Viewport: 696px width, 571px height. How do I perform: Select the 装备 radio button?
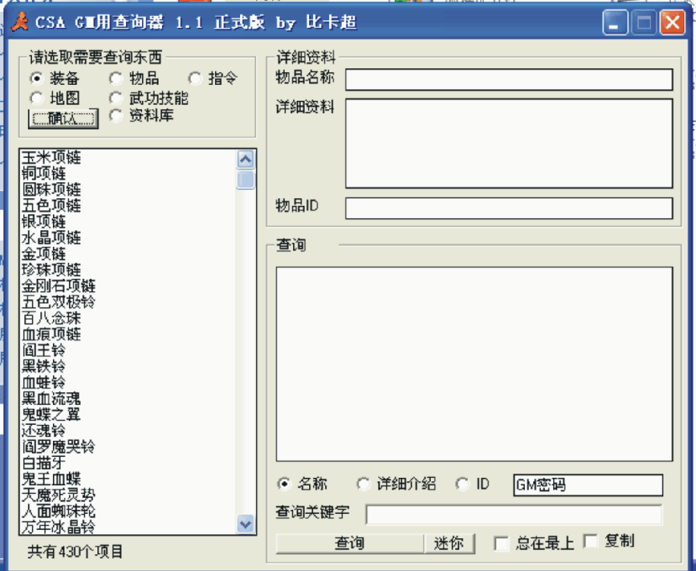coord(37,78)
